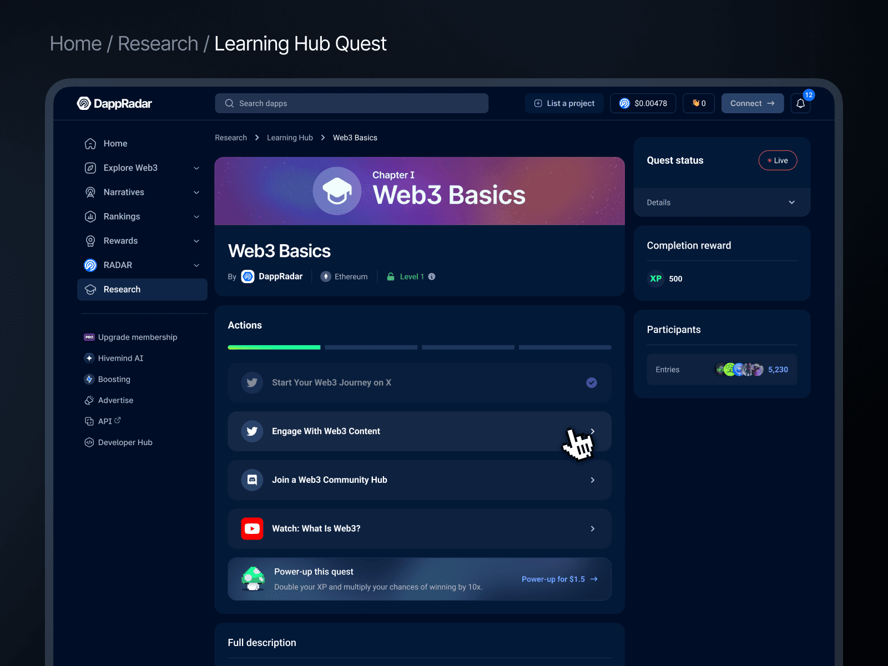The width and height of the screenshot is (888, 666).
Task: Click the API sidebar icon
Action: tap(89, 421)
